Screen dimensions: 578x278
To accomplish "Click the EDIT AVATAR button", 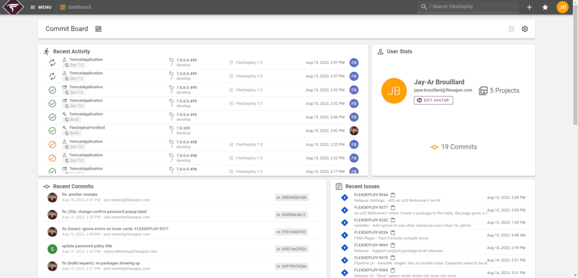I will pos(433,100).
